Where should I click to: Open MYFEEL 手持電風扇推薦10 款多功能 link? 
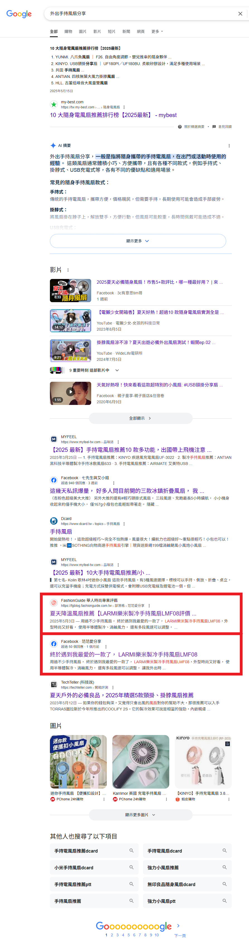point(131,450)
